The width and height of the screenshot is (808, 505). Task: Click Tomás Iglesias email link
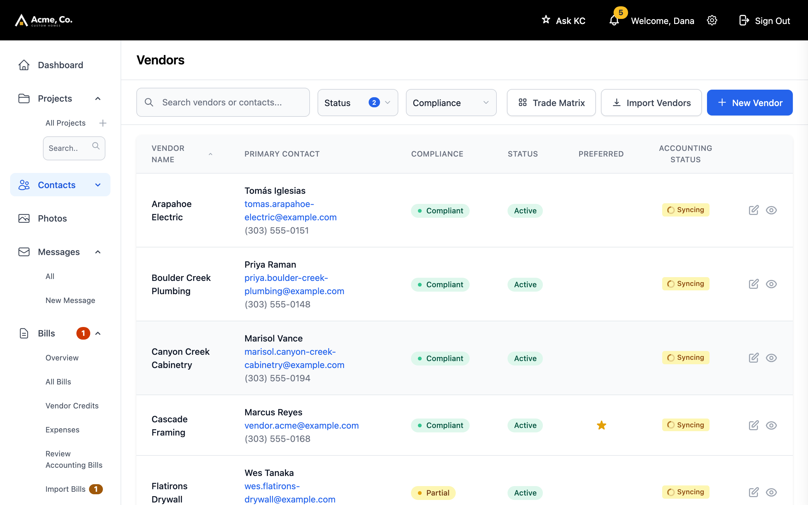pyautogui.click(x=290, y=211)
